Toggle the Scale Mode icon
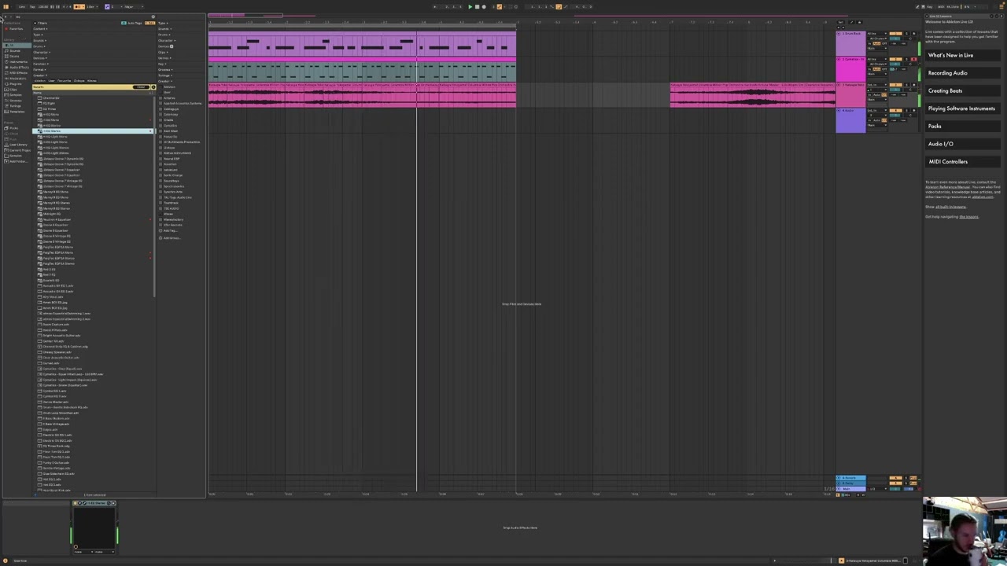 pyautogui.click(x=107, y=7)
